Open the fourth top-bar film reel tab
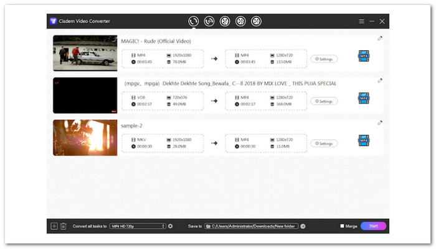This screenshot has height=249, width=436. tap(240, 21)
